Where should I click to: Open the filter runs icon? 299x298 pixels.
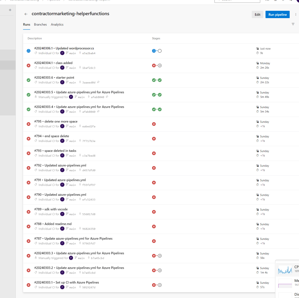[293, 24]
